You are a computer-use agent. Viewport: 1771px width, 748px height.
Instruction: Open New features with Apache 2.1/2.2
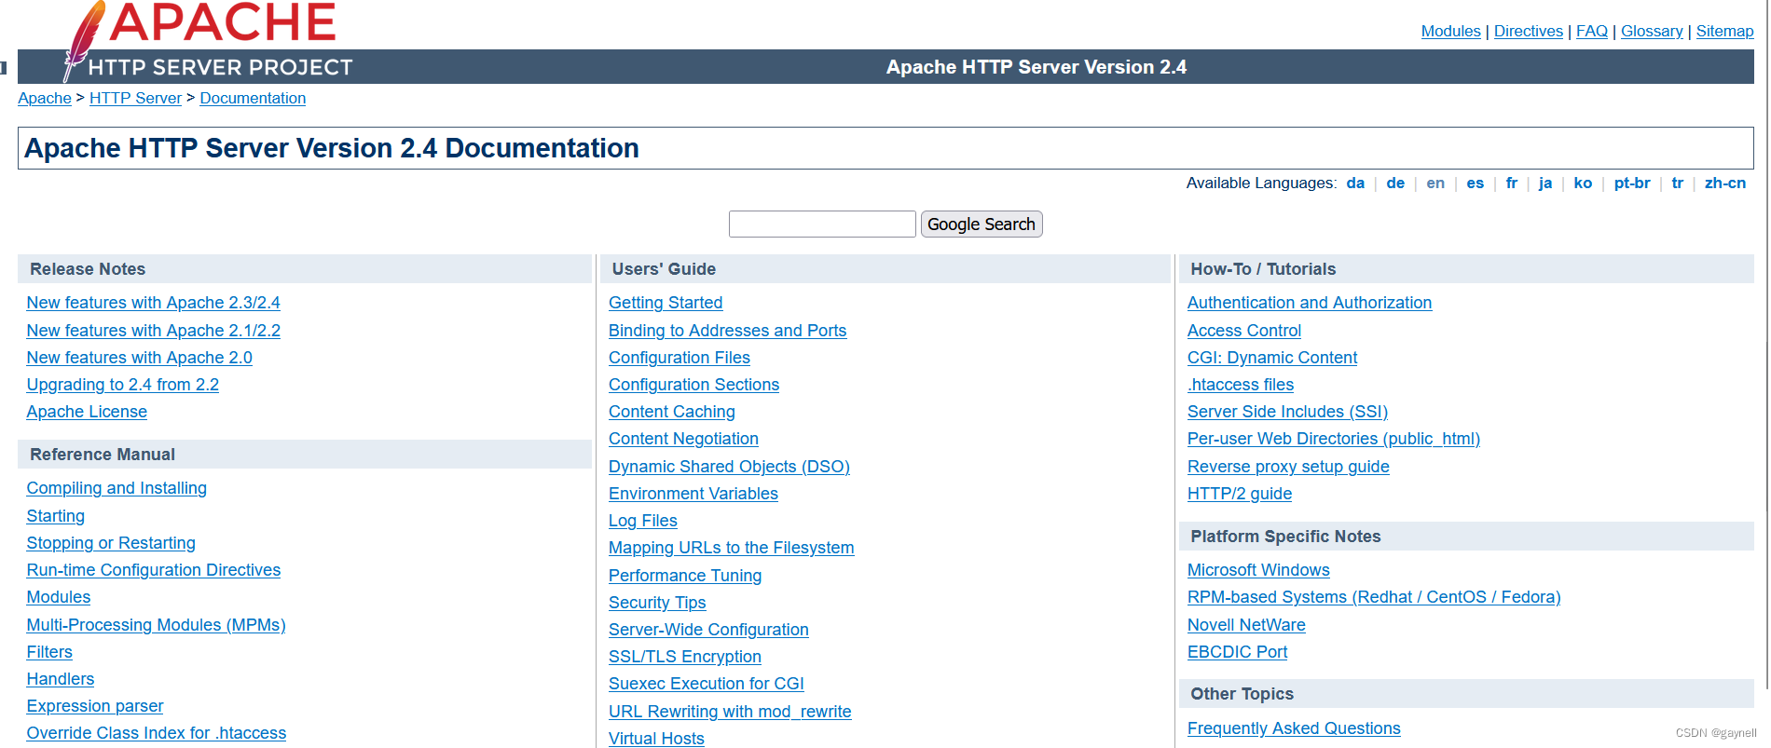pos(153,331)
